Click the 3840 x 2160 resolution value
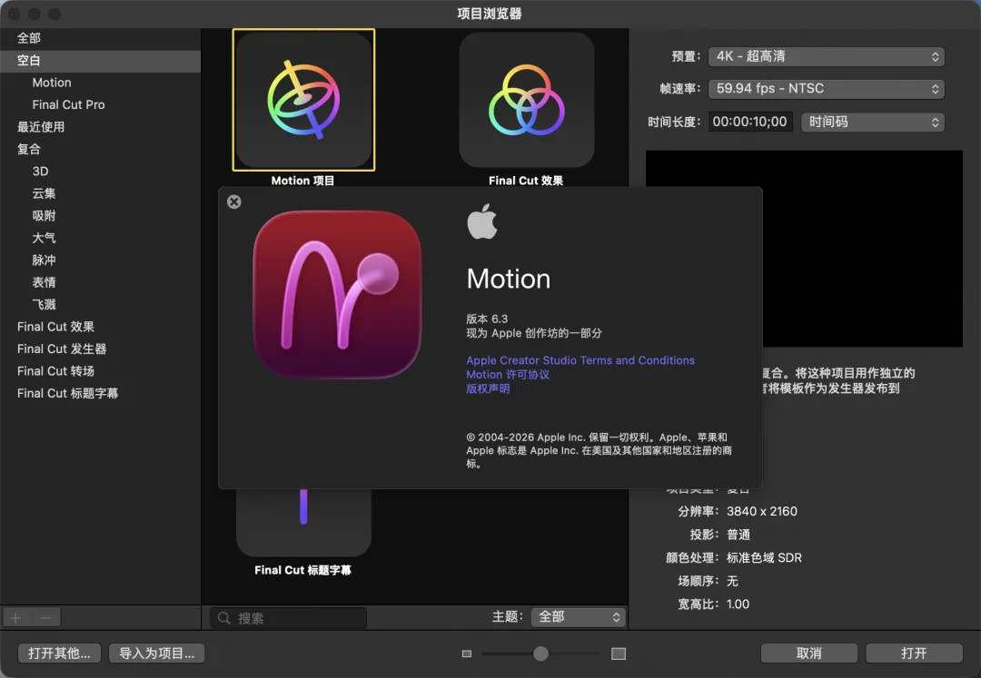Image resolution: width=981 pixels, height=678 pixels. coord(762,512)
